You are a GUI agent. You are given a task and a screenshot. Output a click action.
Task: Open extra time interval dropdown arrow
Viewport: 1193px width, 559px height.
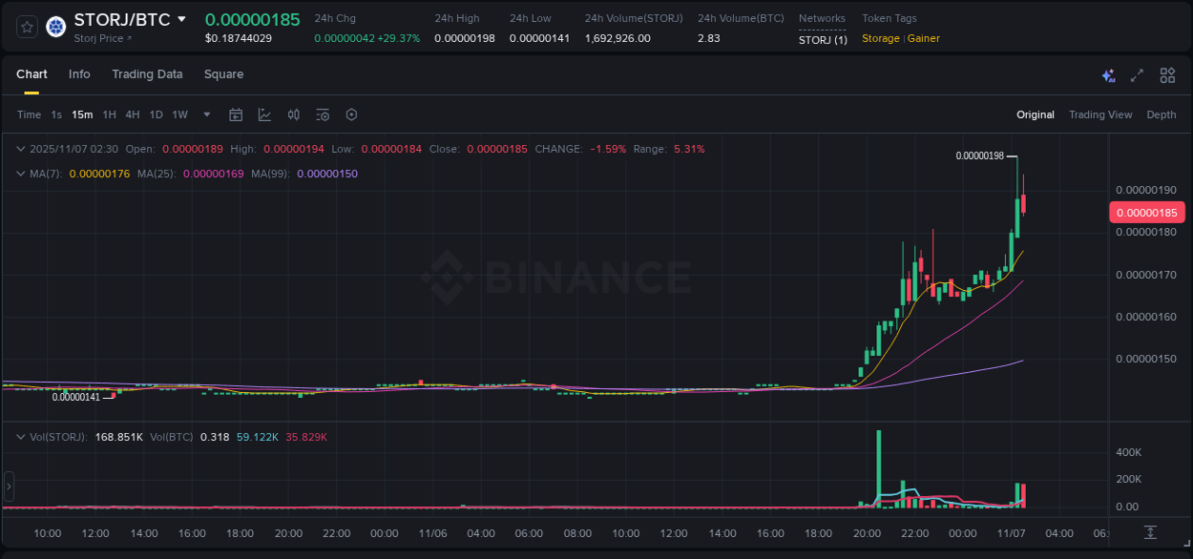coord(205,114)
